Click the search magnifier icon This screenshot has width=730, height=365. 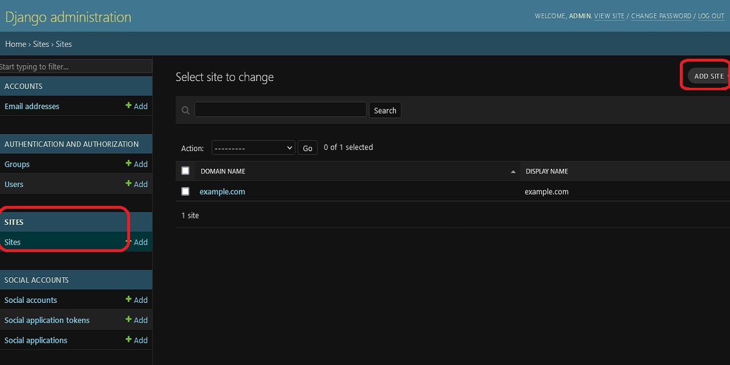[185, 111]
